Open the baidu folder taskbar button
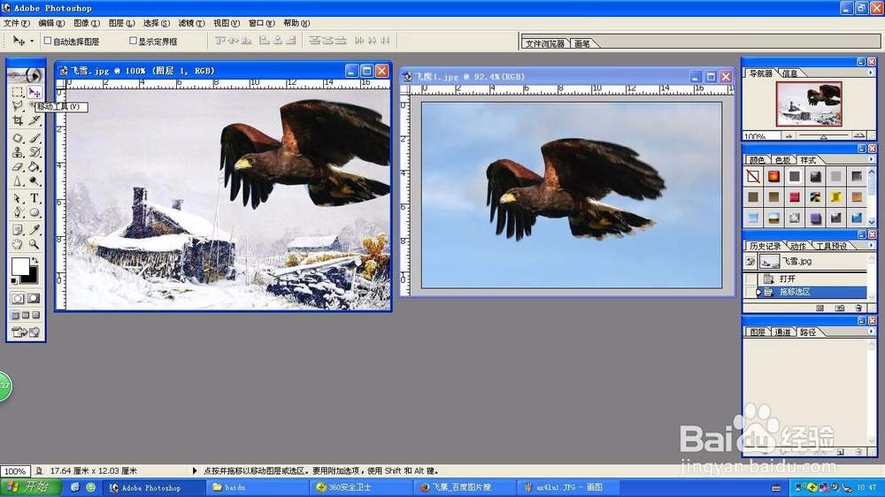Image resolution: width=885 pixels, height=497 pixels. click(257, 487)
